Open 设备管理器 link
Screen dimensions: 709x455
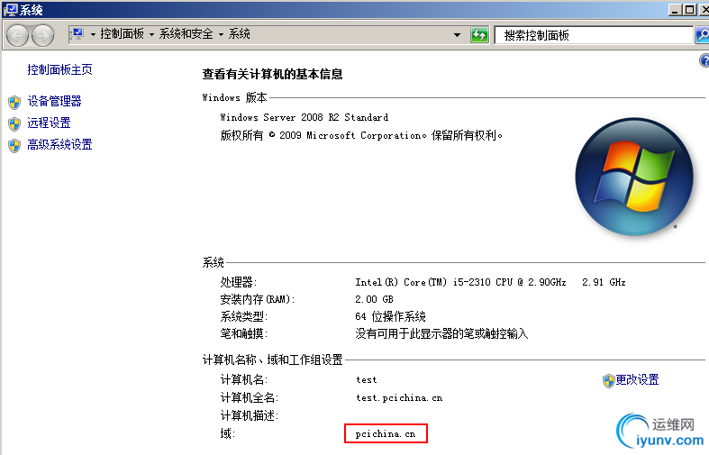click(54, 101)
